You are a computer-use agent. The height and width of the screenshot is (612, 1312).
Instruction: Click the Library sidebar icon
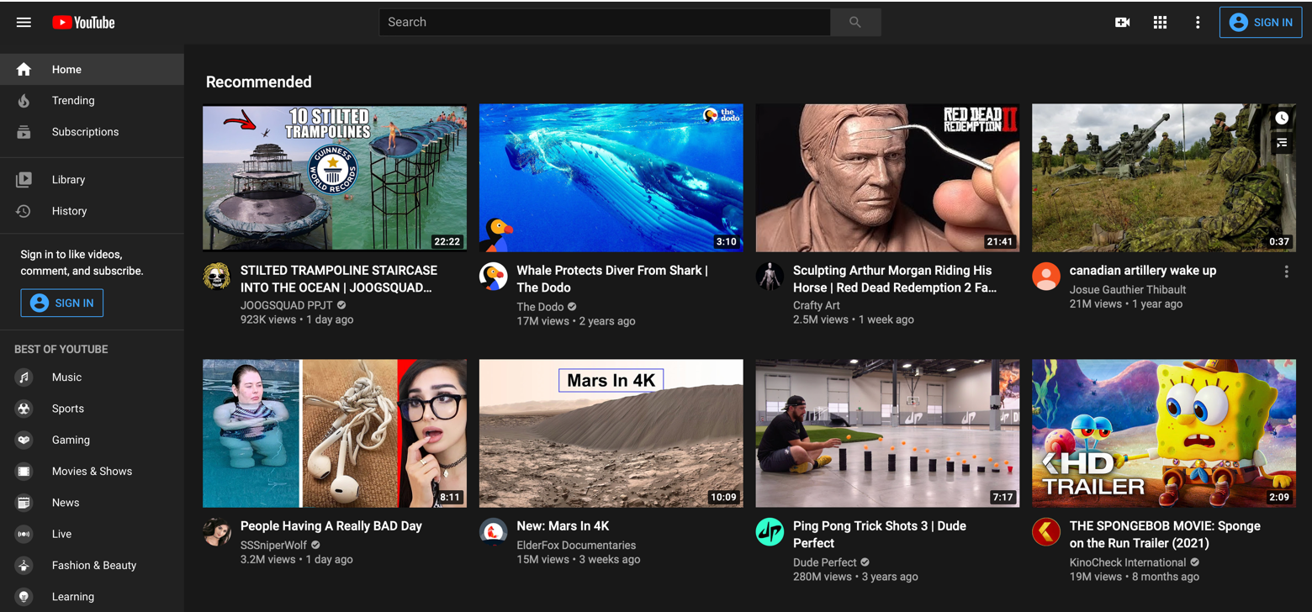pos(24,180)
